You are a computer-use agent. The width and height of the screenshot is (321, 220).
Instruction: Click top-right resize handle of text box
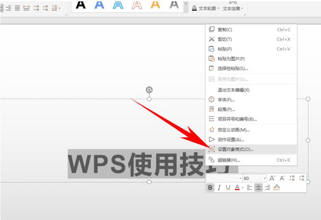click(x=308, y=99)
